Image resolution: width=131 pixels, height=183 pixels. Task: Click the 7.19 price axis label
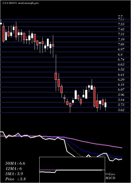point(121,39)
